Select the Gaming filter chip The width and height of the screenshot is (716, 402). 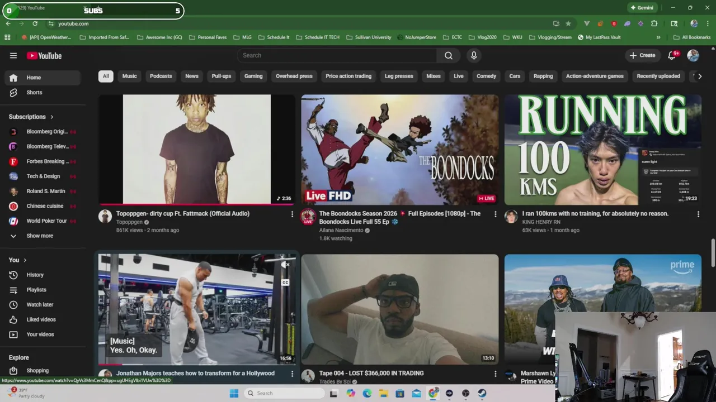(x=253, y=76)
